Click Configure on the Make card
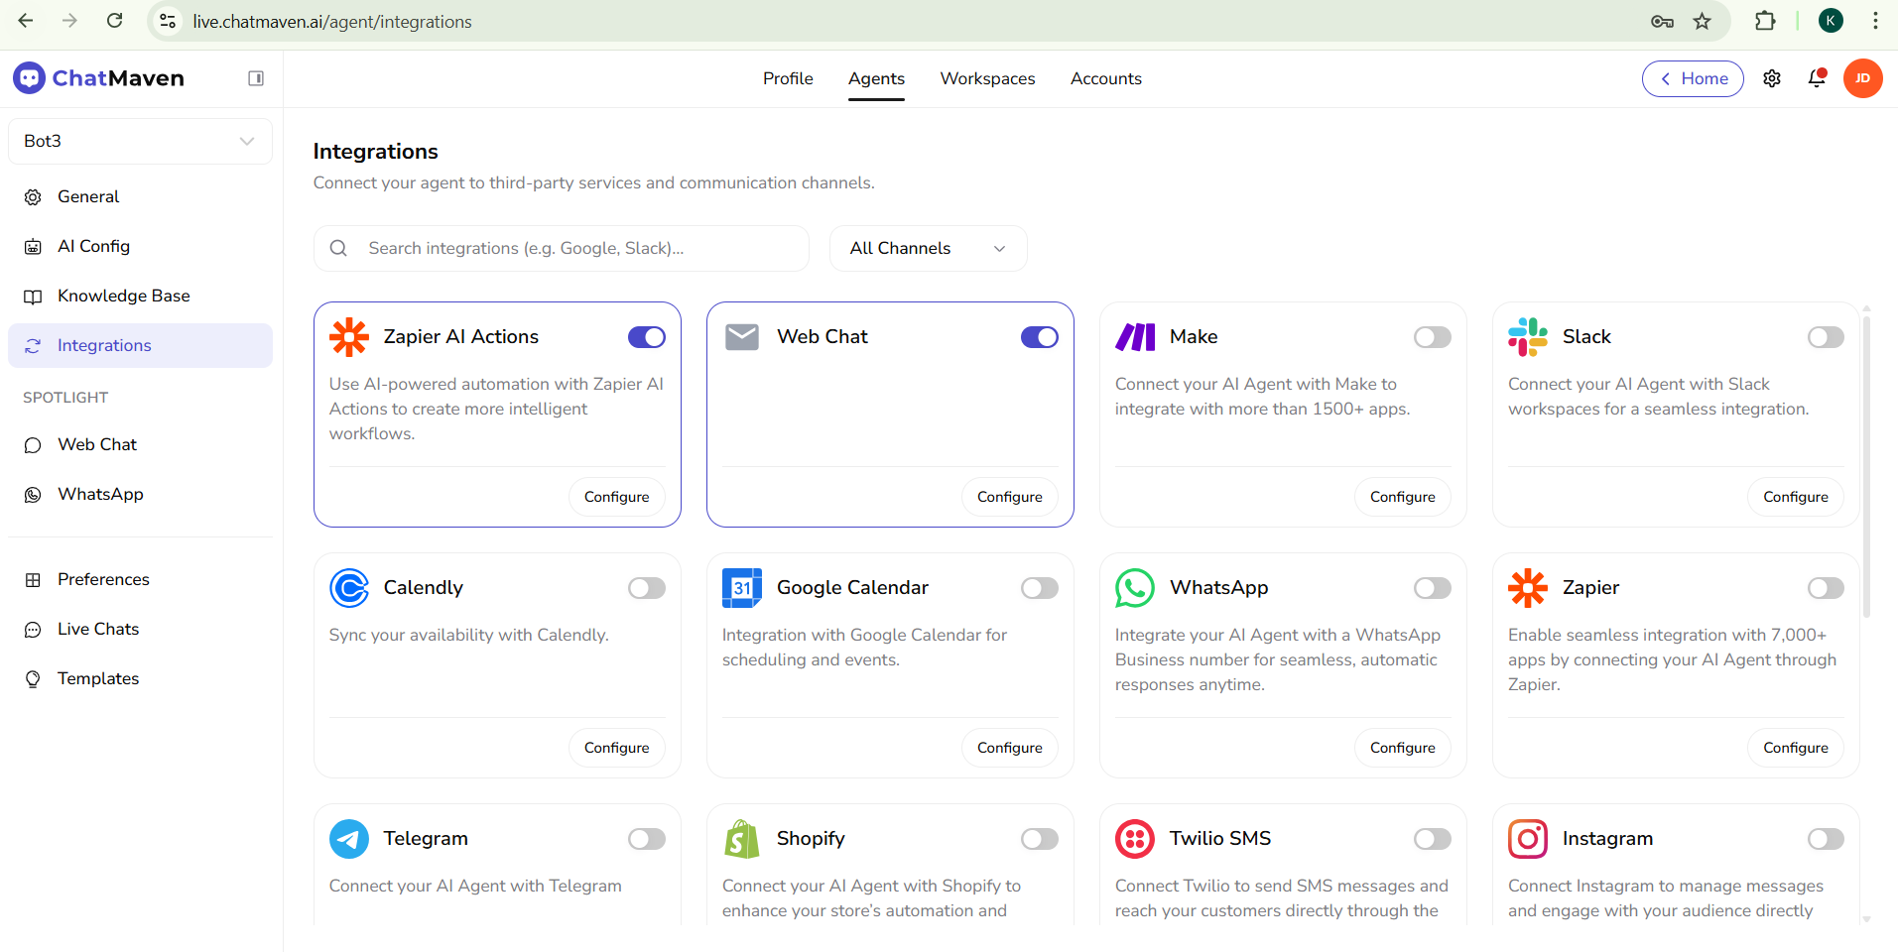The width and height of the screenshot is (1898, 952). coord(1402,497)
